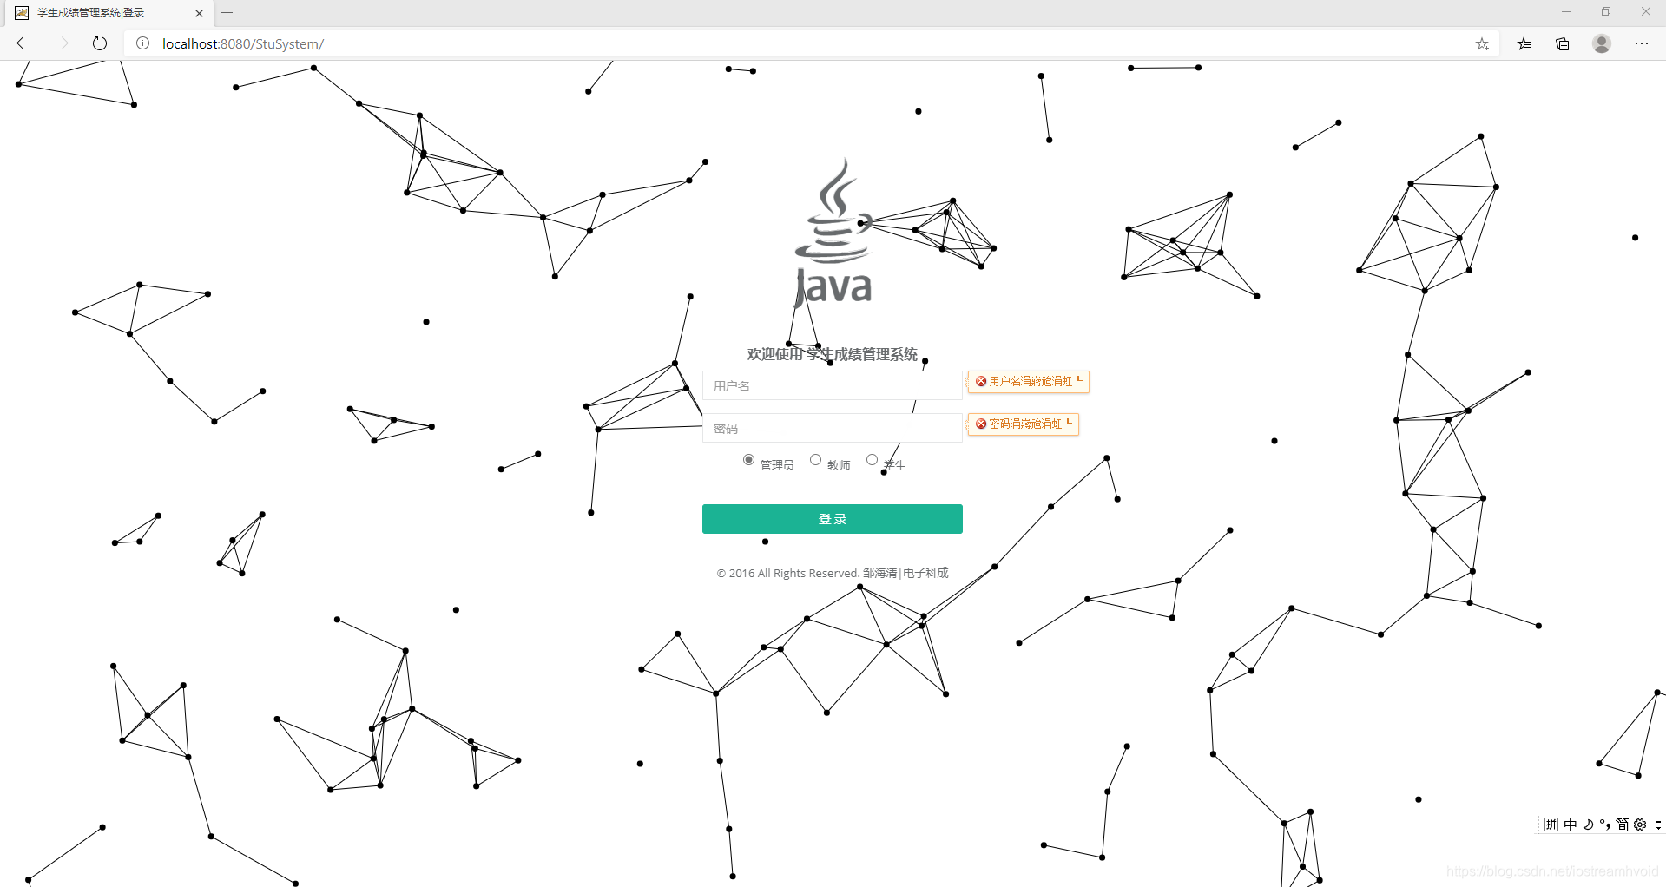Open the IME settings gear

pos(1640,825)
